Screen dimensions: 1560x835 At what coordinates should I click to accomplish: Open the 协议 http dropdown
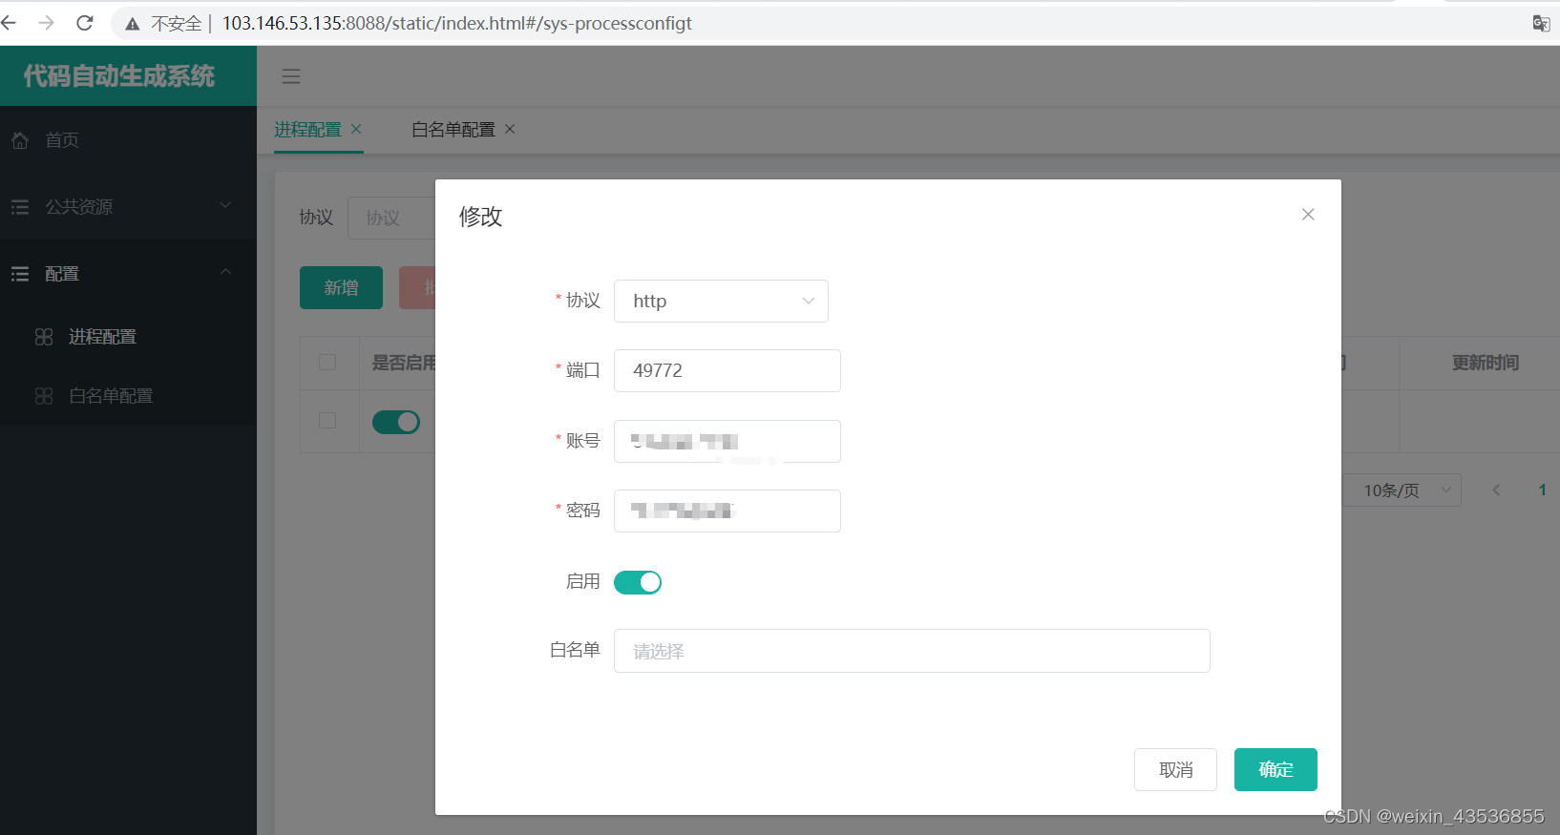click(x=721, y=301)
